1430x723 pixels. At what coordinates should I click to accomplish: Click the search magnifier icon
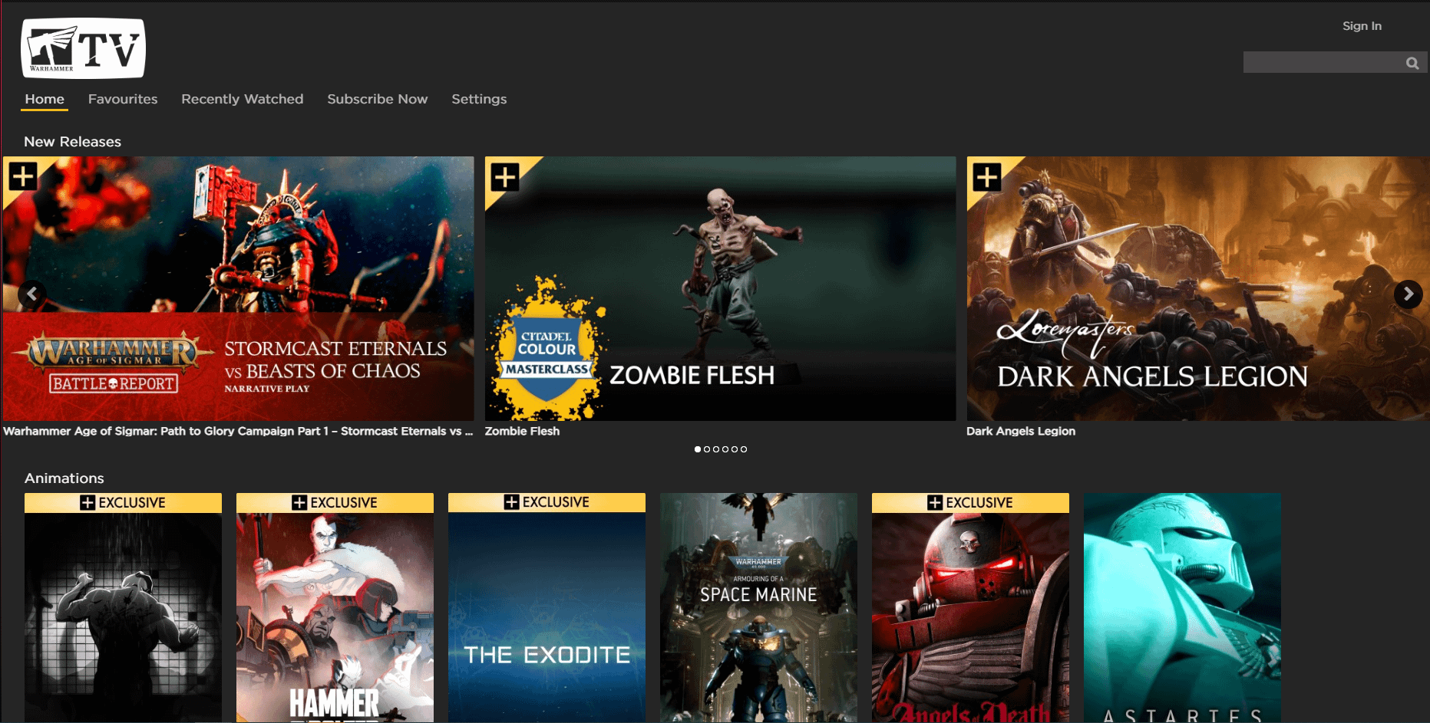1412,63
